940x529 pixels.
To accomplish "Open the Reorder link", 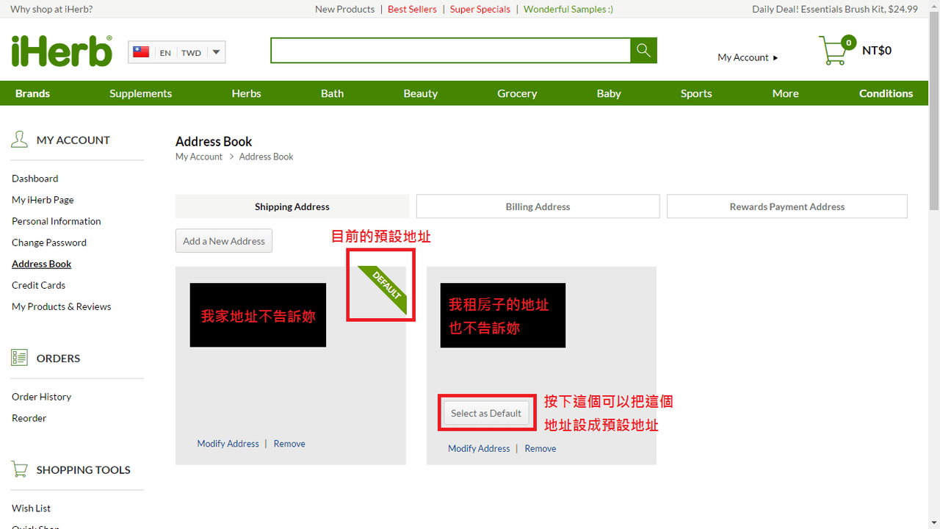I will [x=29, y=418].
